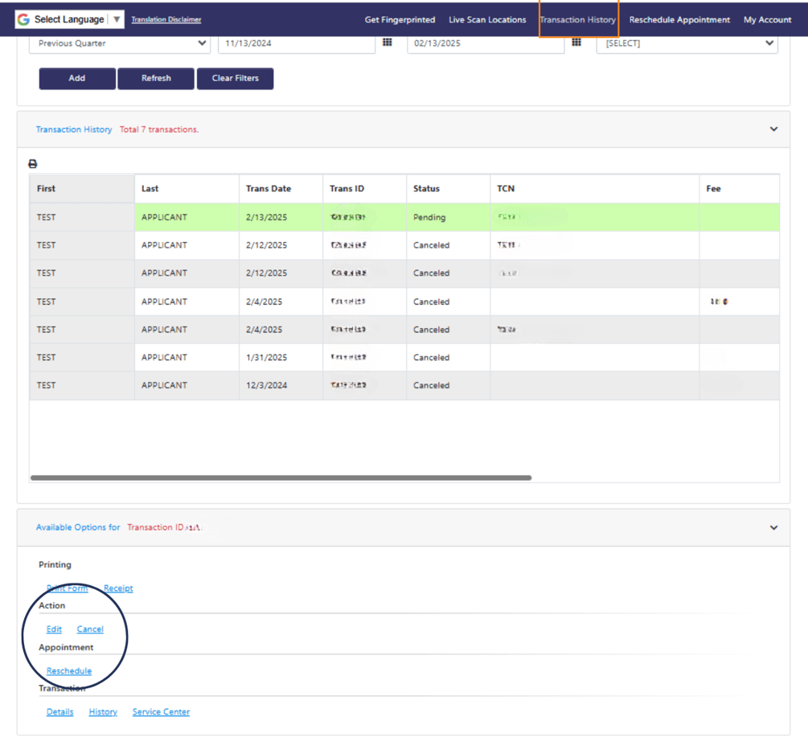Click the Edit link under Action
This screenshot has height=746, width=808.
click(x=53, y=629)
